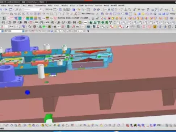Viewport: 176px width, 132px height.
Task: Click the B1 plate toolbar button
Action: pyautogui.click(x=75, y=22)
